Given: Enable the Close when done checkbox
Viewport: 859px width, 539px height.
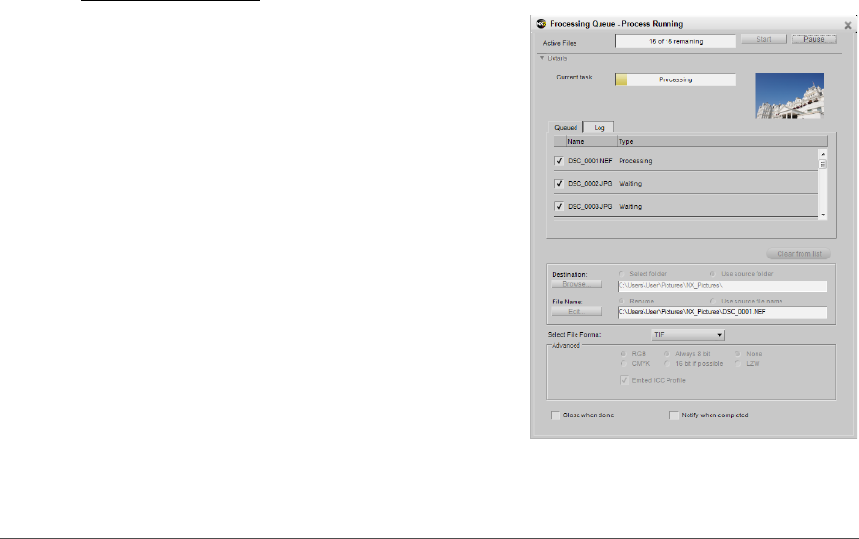Looking at the screenshot, I should click(555, 415).
